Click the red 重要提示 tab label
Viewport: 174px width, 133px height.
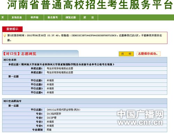tap(12, 29)
